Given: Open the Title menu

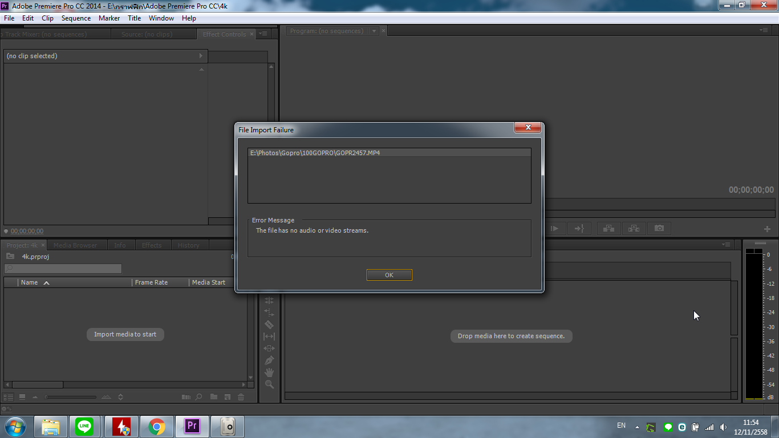Looking at the screenshot, I should (135, 18).
